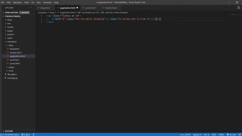Click the unsaved dot on pagination.html tab
Screen dimensions: 242x136
77,8
